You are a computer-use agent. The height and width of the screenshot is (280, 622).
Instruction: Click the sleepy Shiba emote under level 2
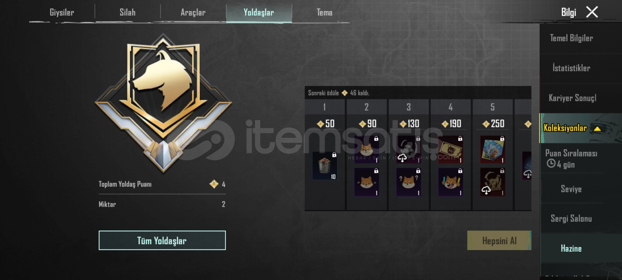pos(367,182)
